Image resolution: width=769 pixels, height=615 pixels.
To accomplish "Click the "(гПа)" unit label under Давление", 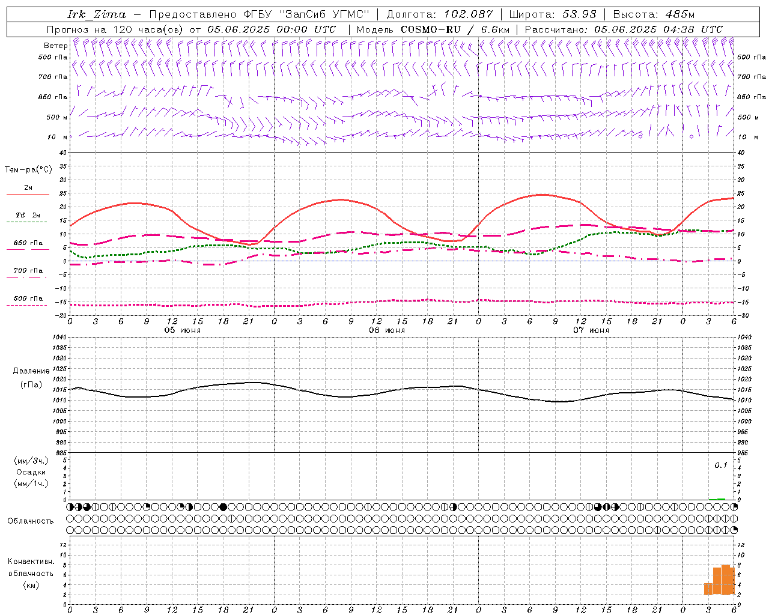I will [x=31, y=384].
